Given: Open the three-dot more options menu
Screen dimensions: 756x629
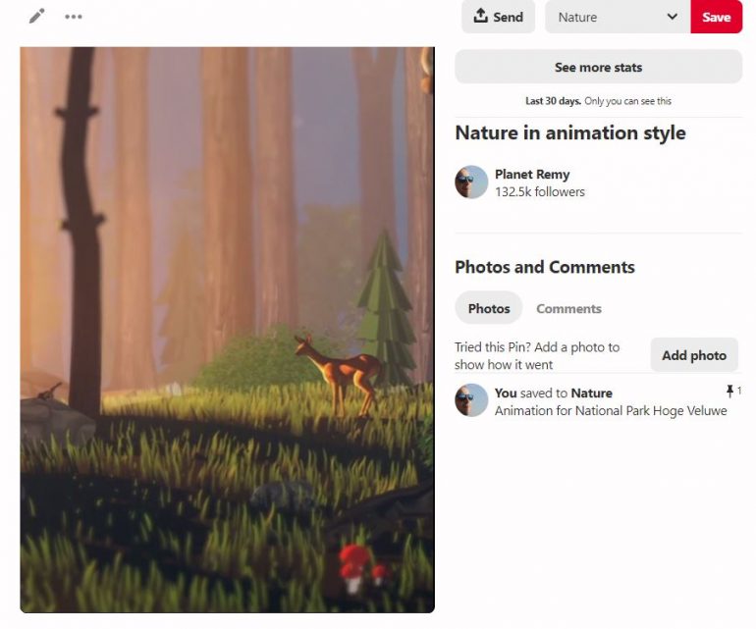Looking at the screenshot, I should (74, 17).
